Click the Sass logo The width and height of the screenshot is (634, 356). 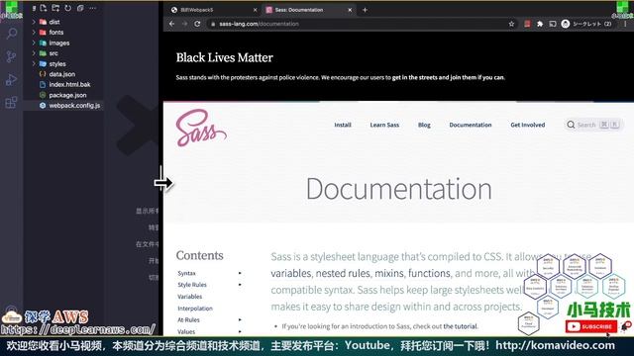click(201, 128)
